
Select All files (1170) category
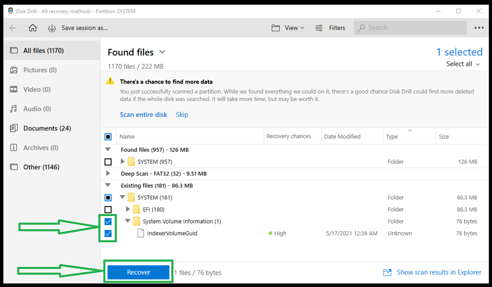pos(52,50)
